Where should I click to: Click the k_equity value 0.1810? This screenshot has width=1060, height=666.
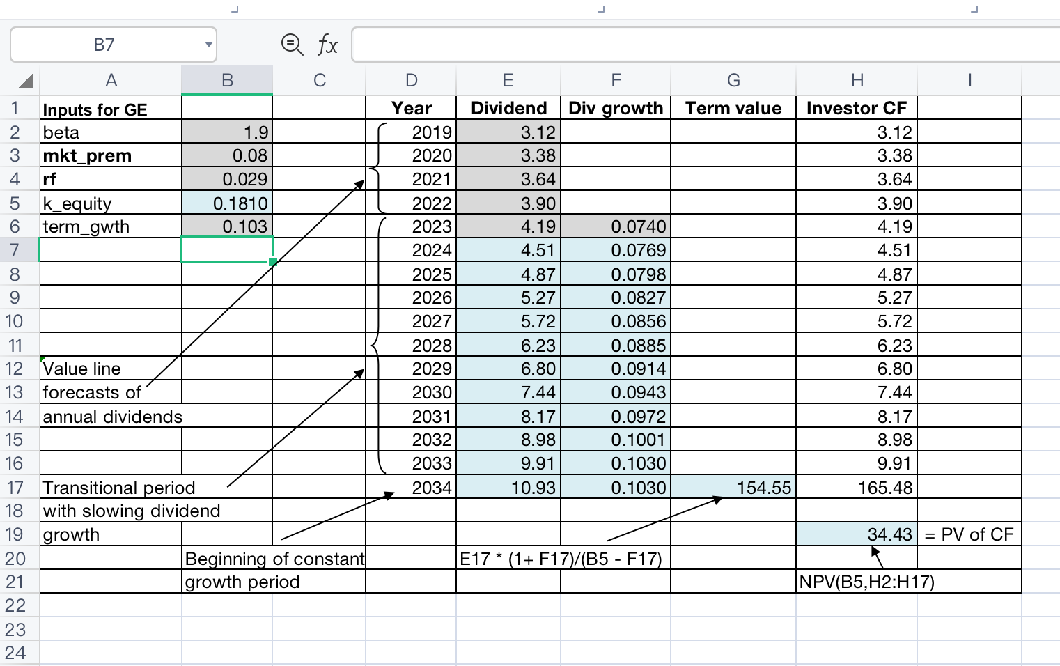(227, 203)
